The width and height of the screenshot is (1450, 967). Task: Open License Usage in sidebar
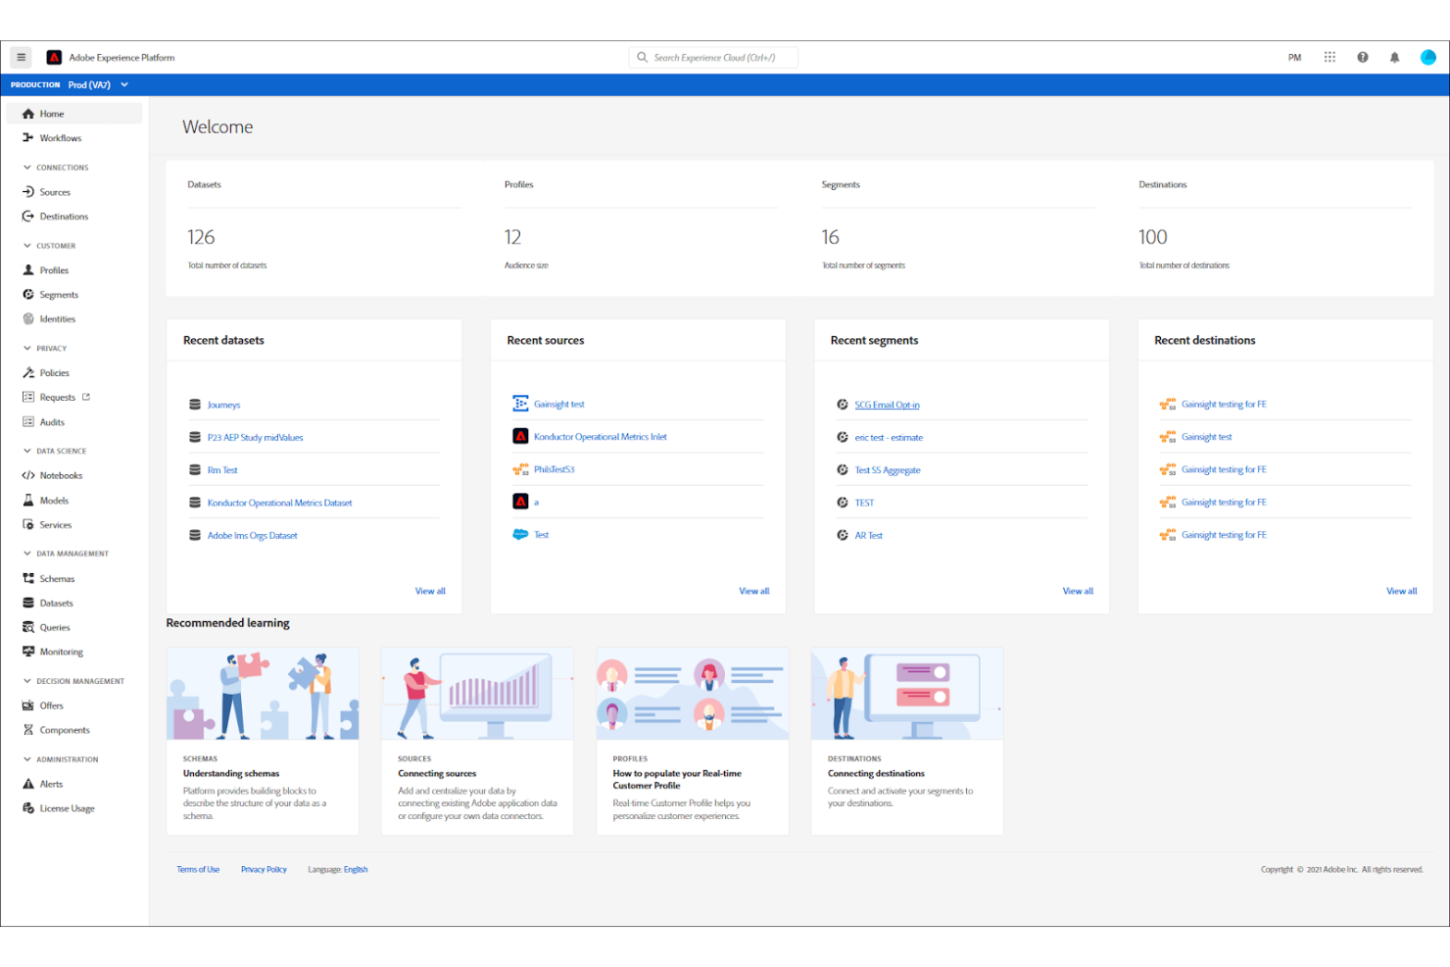pyautogui.click(x=67, y=809)
